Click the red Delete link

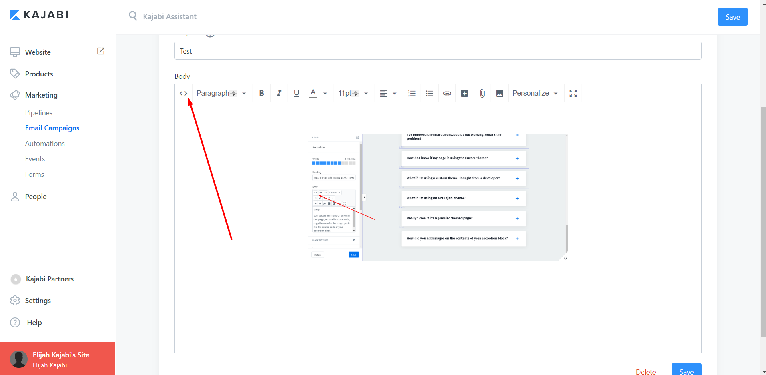[646, 371]
